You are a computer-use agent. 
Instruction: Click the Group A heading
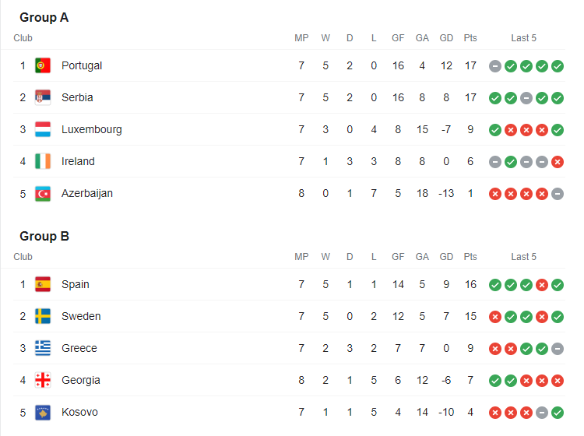click(x=44, y=17)
